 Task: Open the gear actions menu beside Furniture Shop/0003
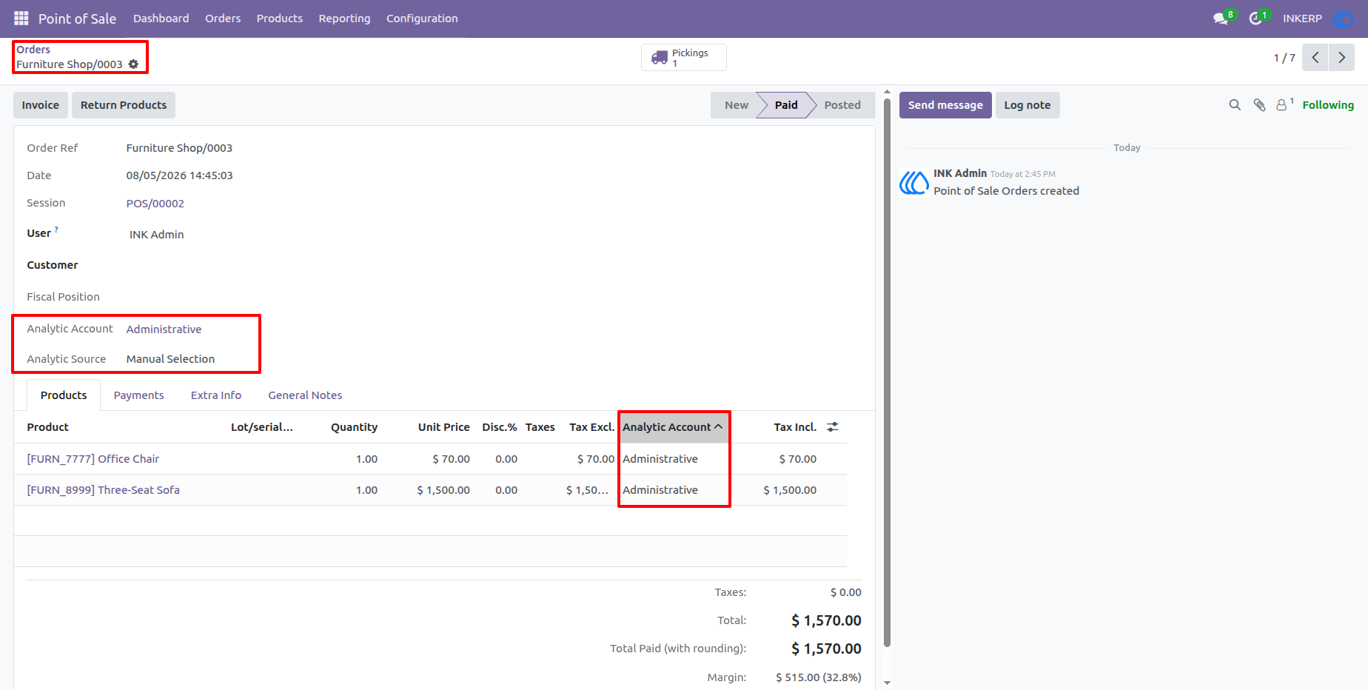[133, 64]
